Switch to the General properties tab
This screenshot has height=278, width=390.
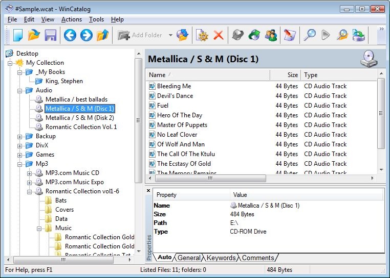point(189,258)
